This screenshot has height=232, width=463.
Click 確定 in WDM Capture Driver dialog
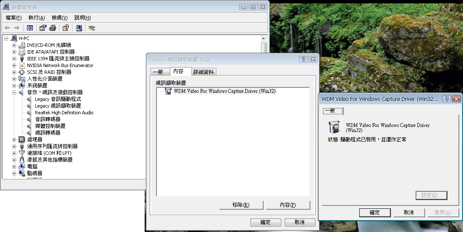tap(375, 213)
